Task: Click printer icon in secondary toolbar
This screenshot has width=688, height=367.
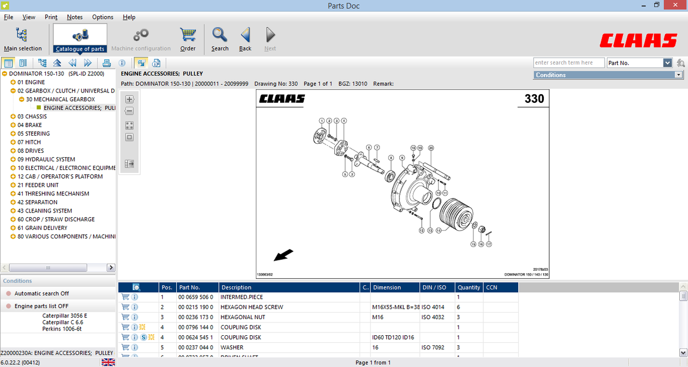Action: (107, 63)
